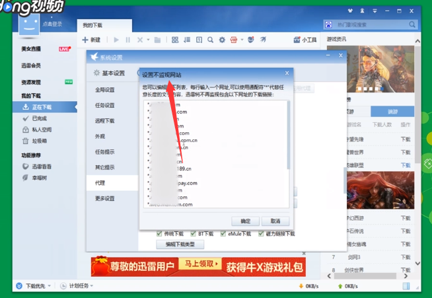Click the 迅雷用户 游戏礼包 ad banner
432x298 pixels.
coord(198,267)
